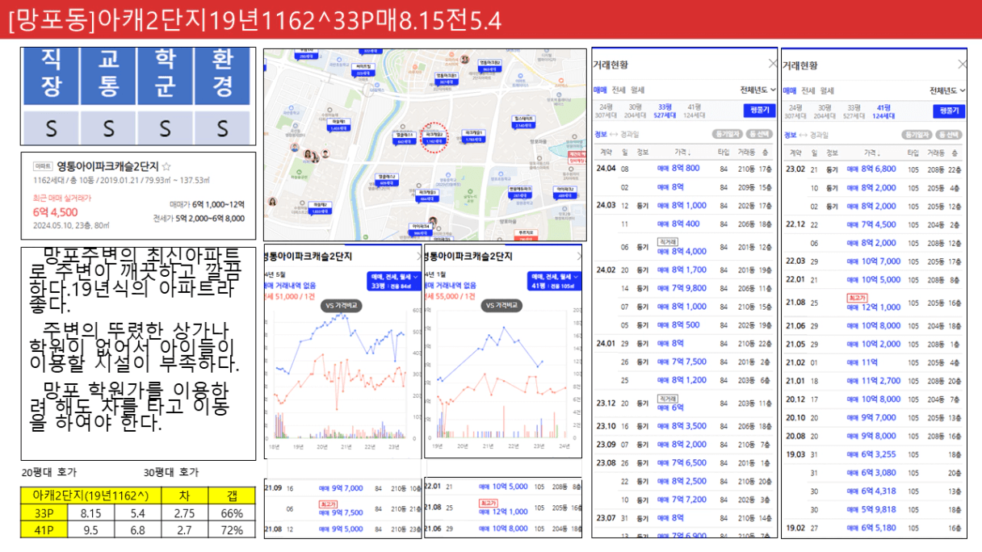Select 41평 124세대 in 33평 panel
The image size is (982, 552).
click(x=694, y=111)
